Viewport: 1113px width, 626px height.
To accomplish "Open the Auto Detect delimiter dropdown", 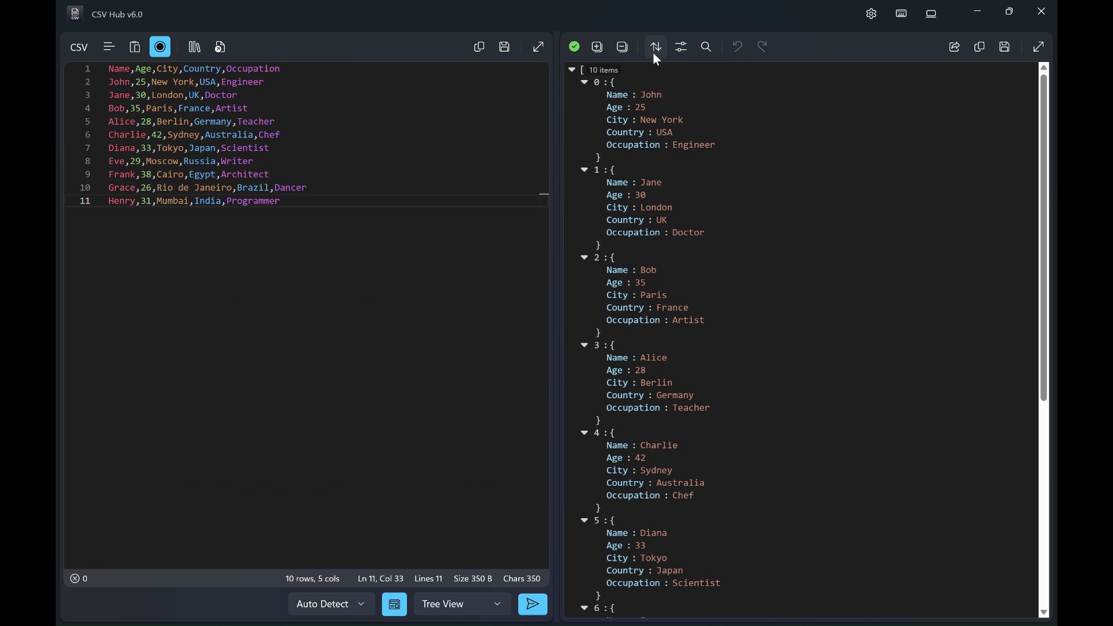I will 332,605.
